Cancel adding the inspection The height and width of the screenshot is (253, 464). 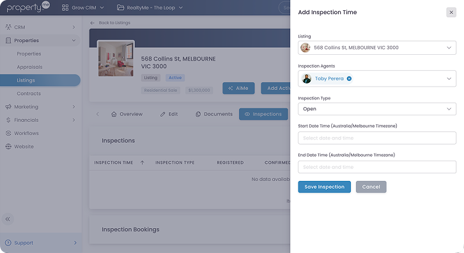(371, 187)
